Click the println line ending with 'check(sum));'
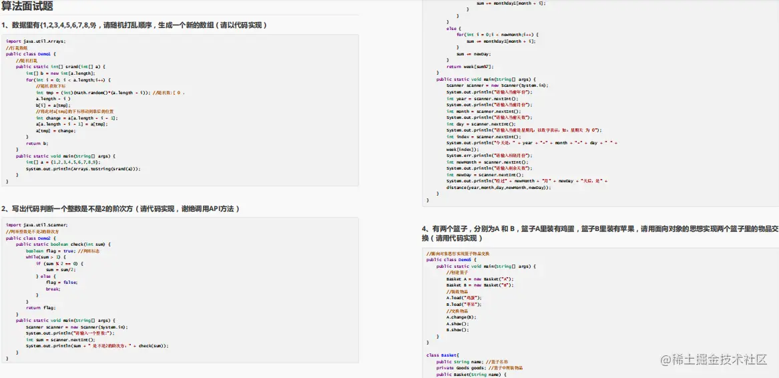Image resolution: width=779 pixels, height=378 pixels. pos(97,346)
